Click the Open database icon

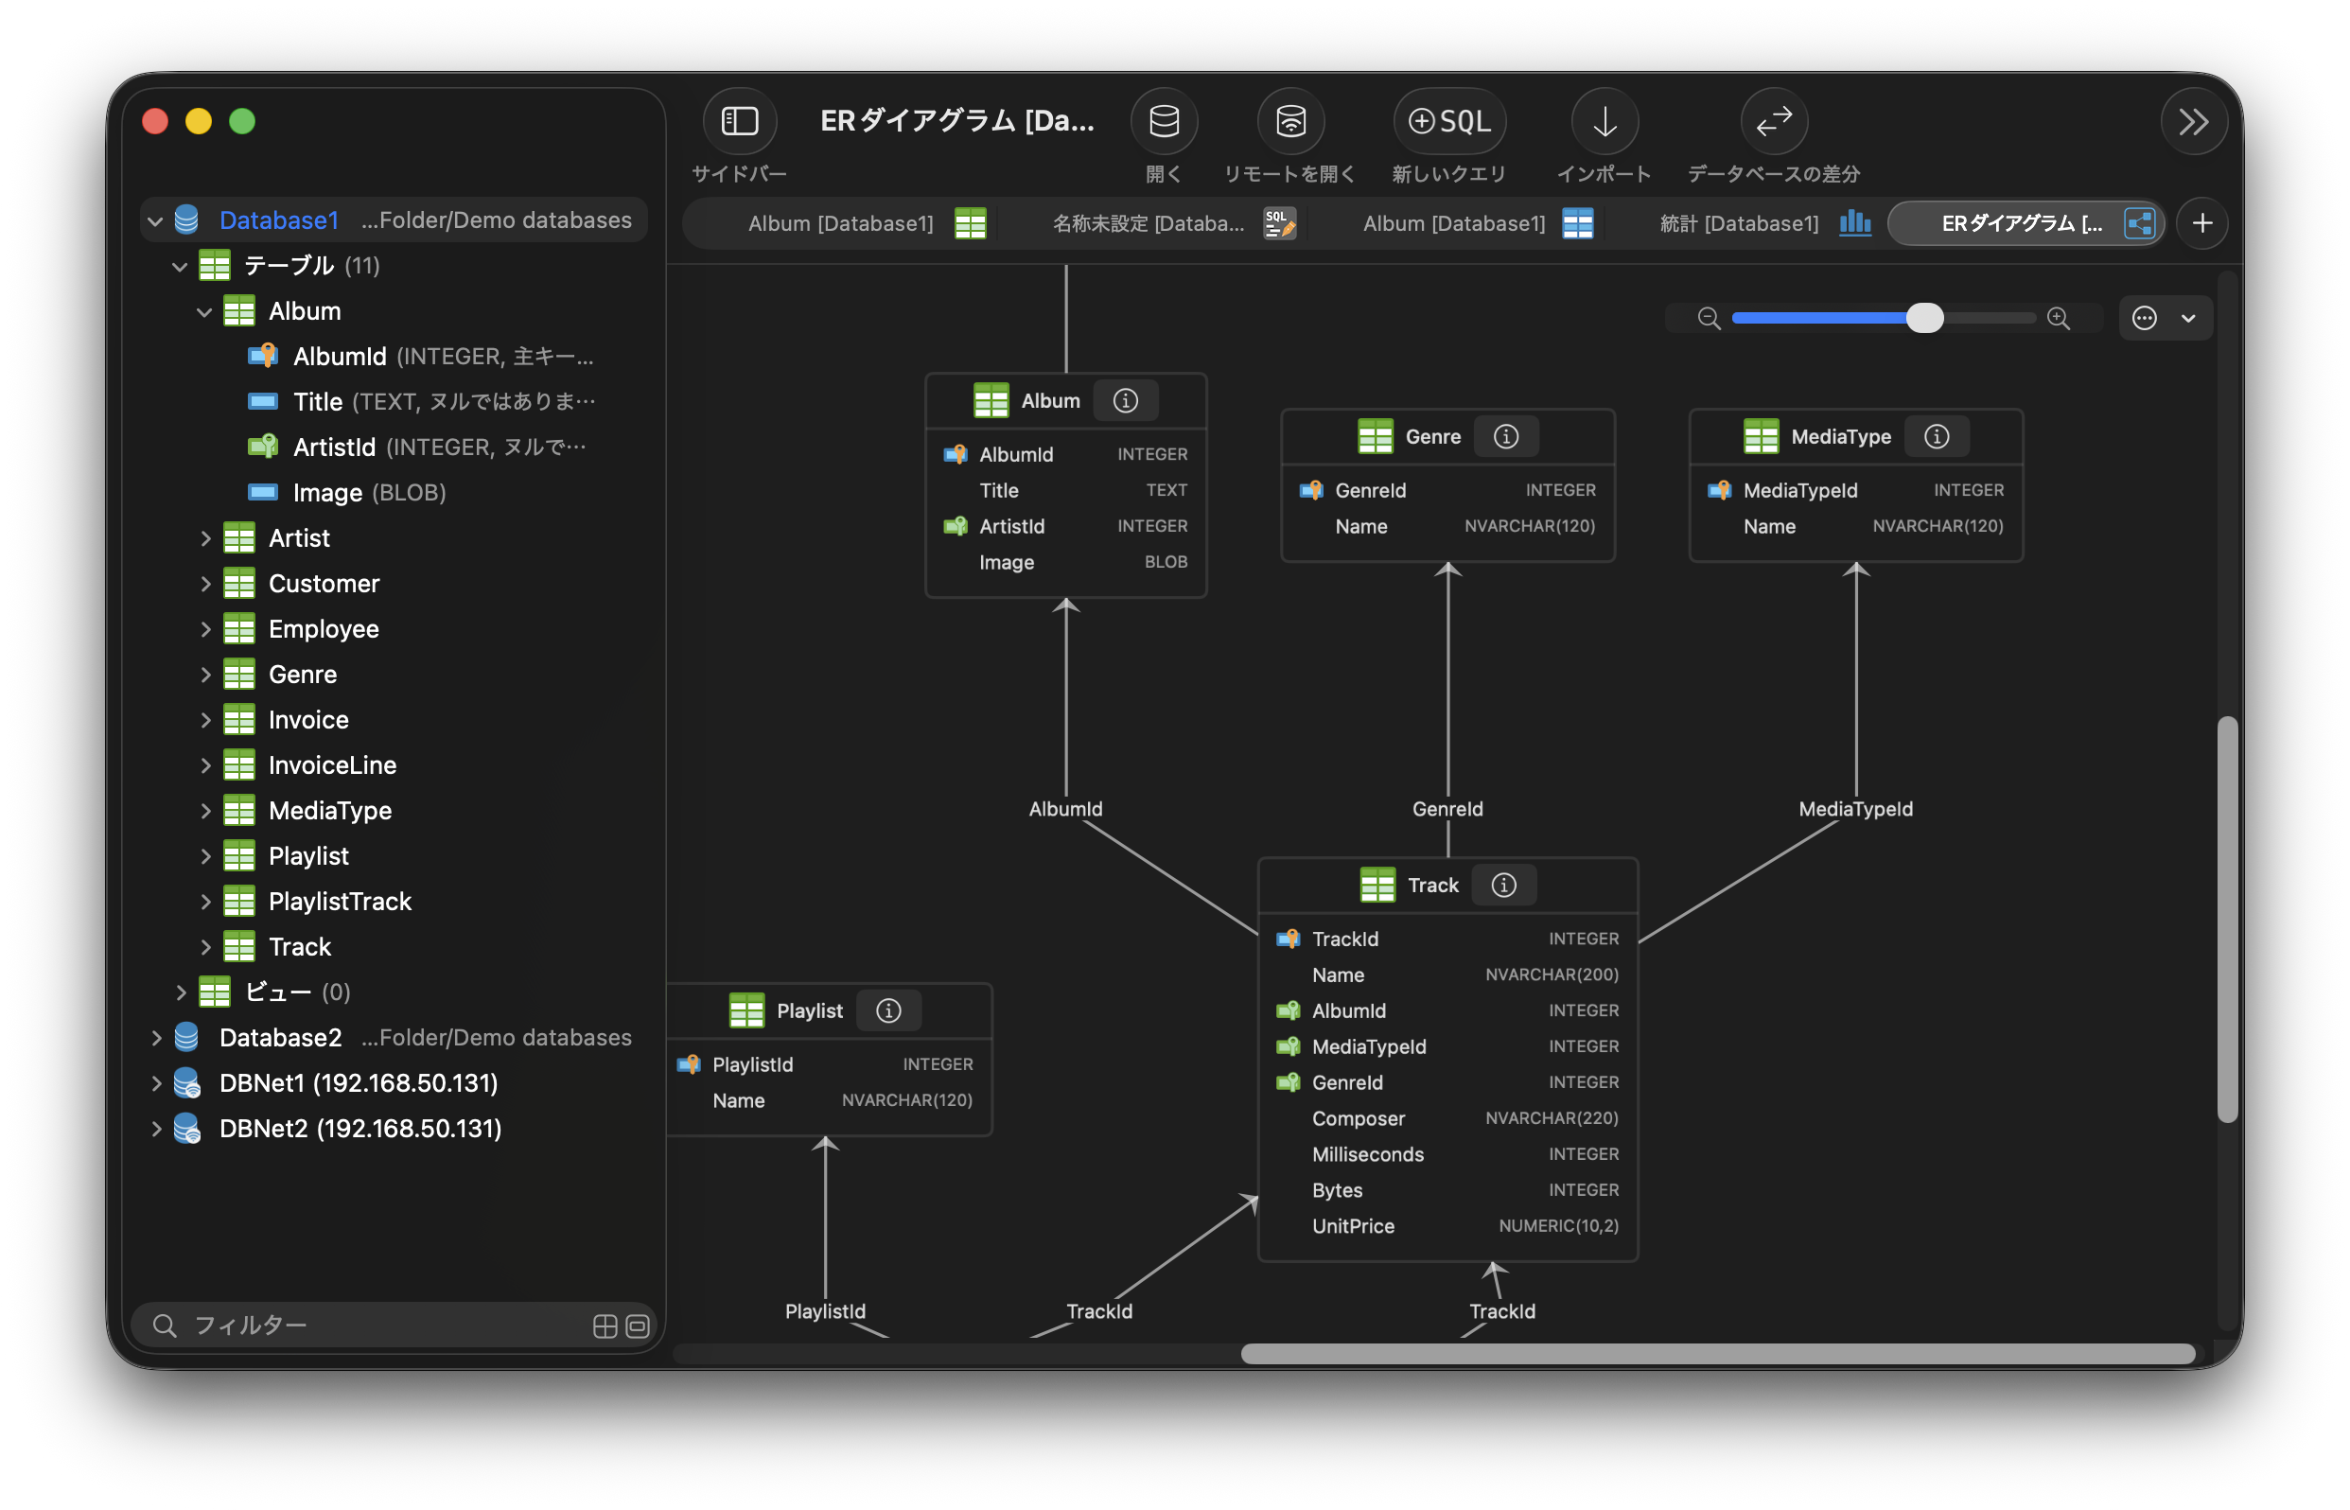1164,122
